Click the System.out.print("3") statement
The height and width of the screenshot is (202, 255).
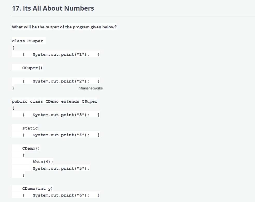click(x=61, y=115)
